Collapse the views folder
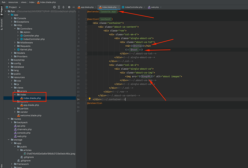 pos(12,88)
